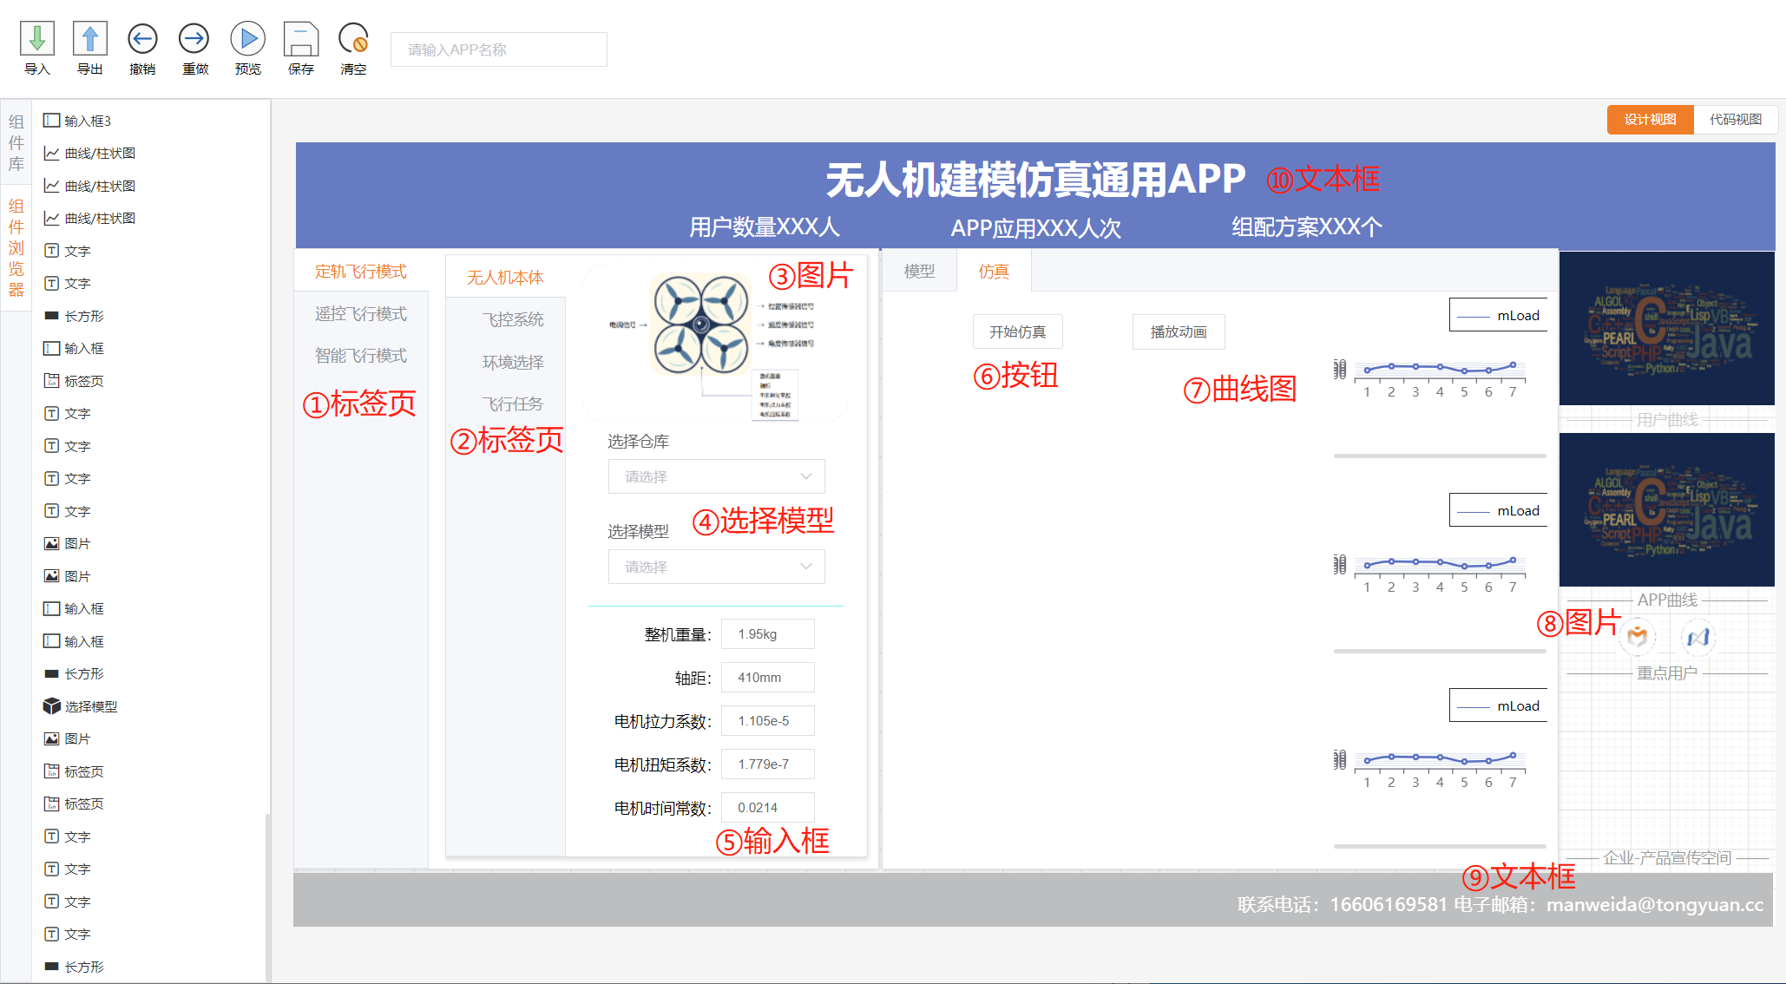Viewport: 1786px width, 984px height.
Task: Select the 无人机本体 tab
Action: (505, 278)
